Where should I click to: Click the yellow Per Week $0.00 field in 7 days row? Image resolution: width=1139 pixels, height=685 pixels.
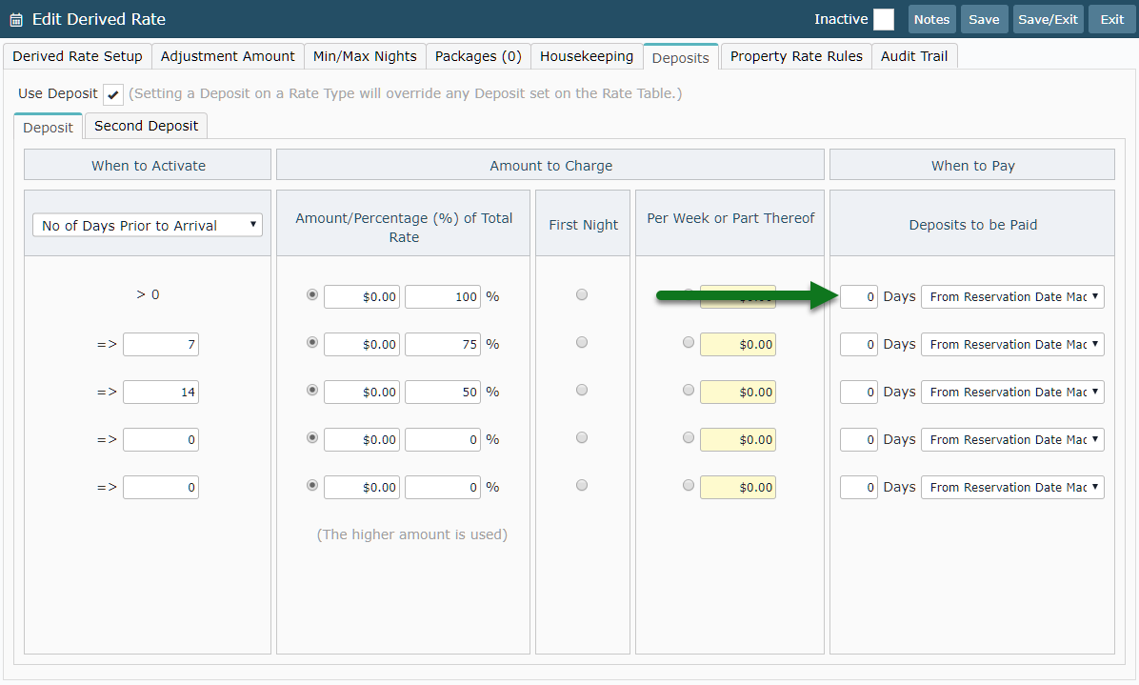pos(737,344)
